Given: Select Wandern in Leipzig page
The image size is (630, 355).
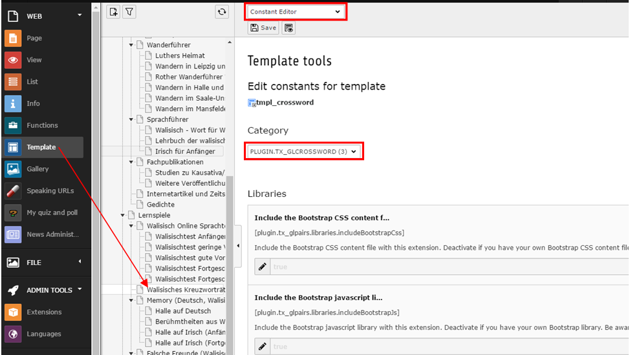Looking at the screenshot, I should pos(190,66).
